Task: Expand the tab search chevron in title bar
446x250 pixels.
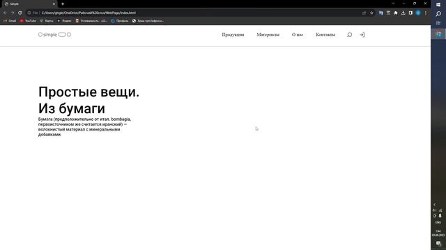Action: coord(393,3)
